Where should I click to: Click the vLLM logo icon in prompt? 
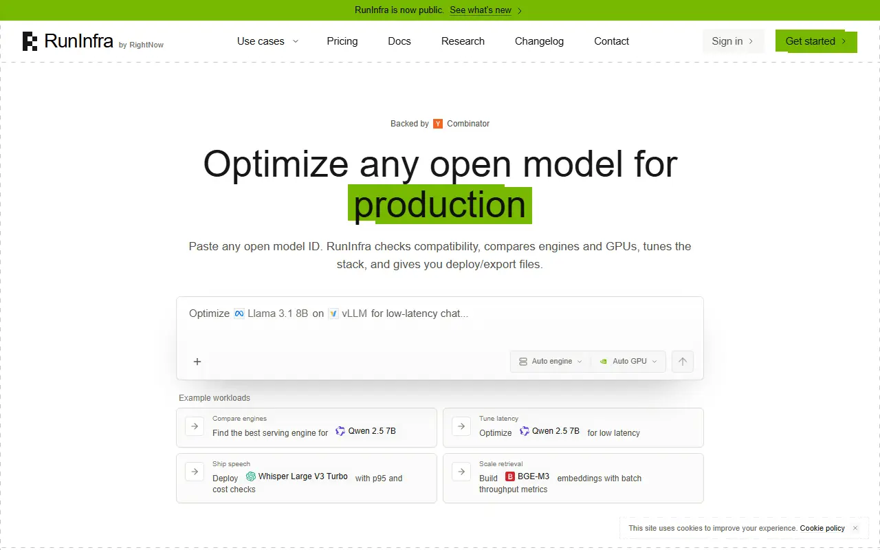tap(333, 313)
